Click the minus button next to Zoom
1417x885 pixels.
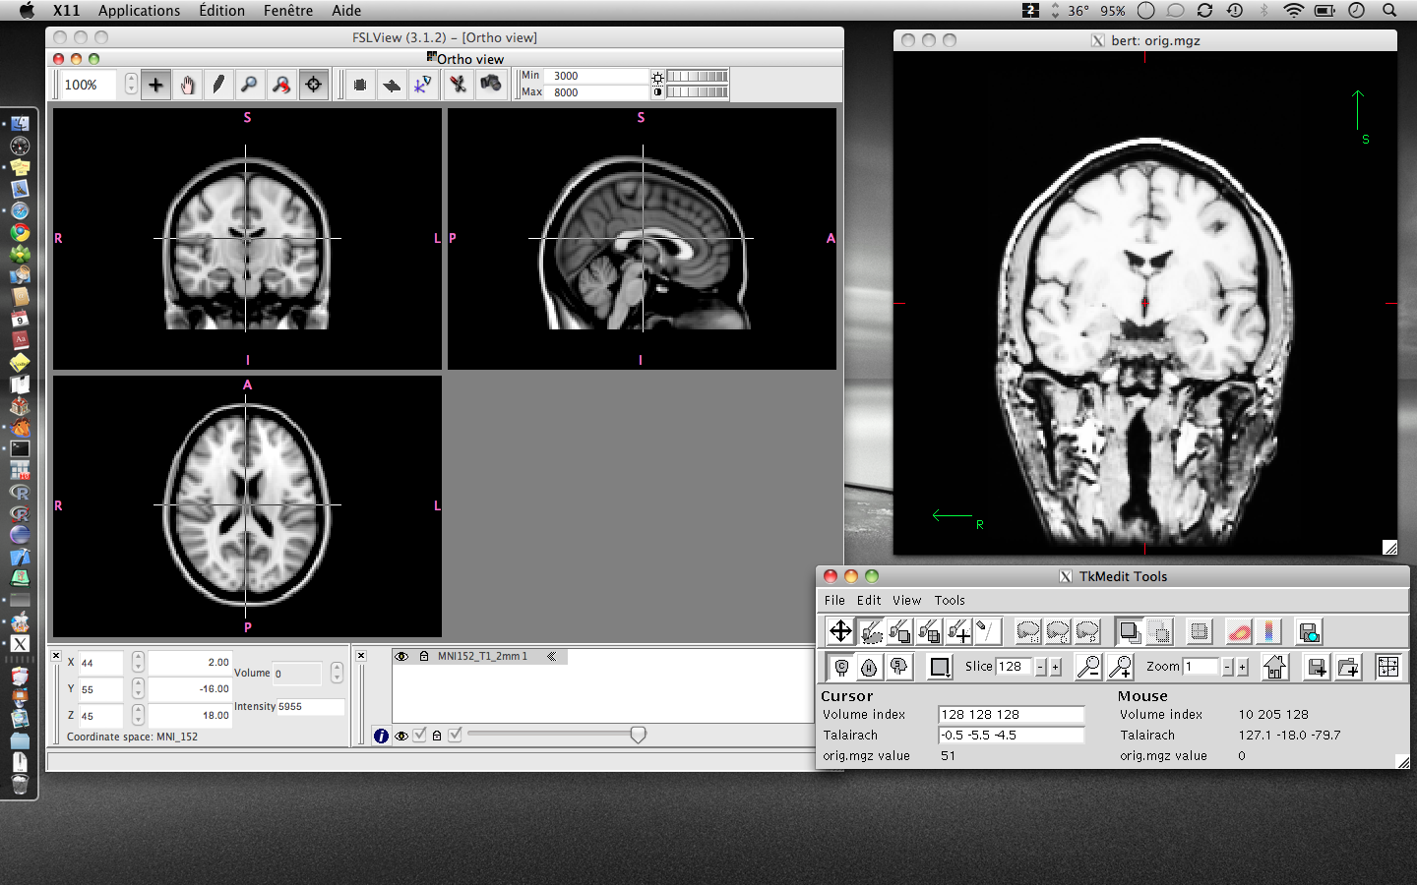click(1227, 667)
